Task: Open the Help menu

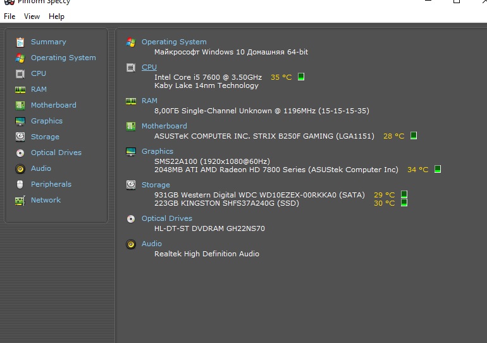Action: (56, 16)
